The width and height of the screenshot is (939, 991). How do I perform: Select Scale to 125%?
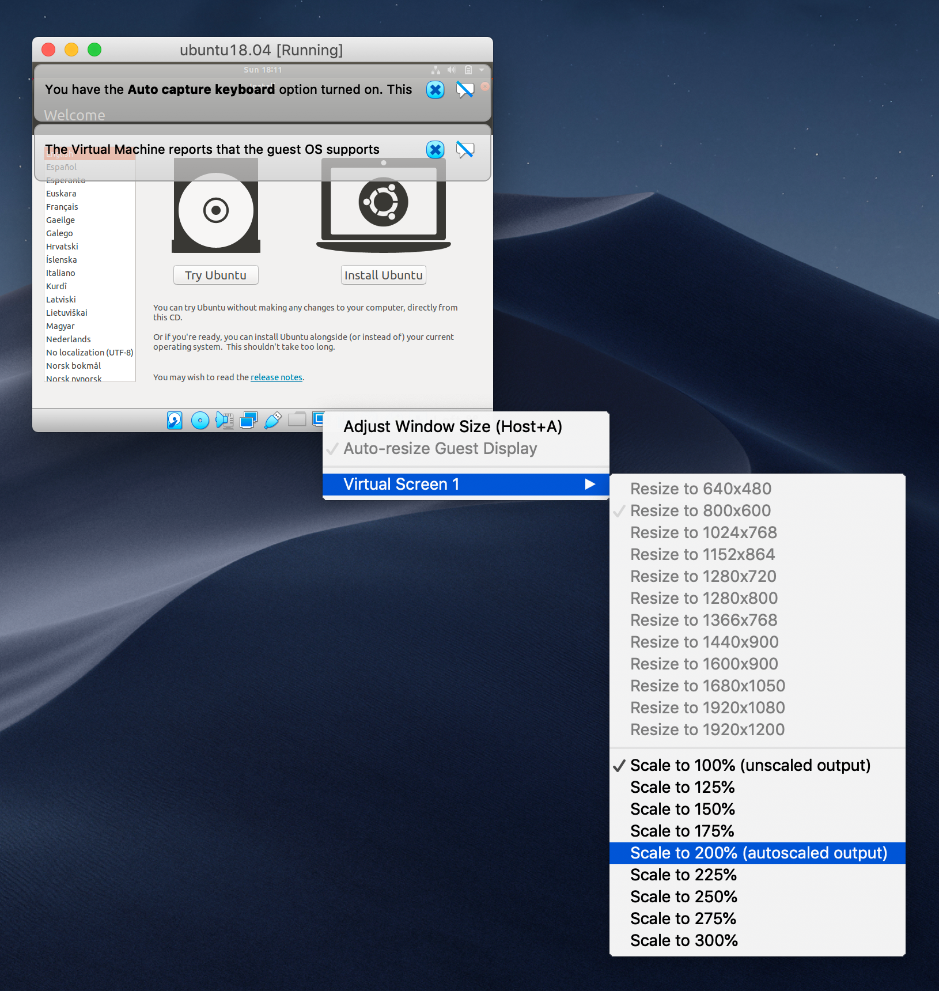click(x=758, y=787)
